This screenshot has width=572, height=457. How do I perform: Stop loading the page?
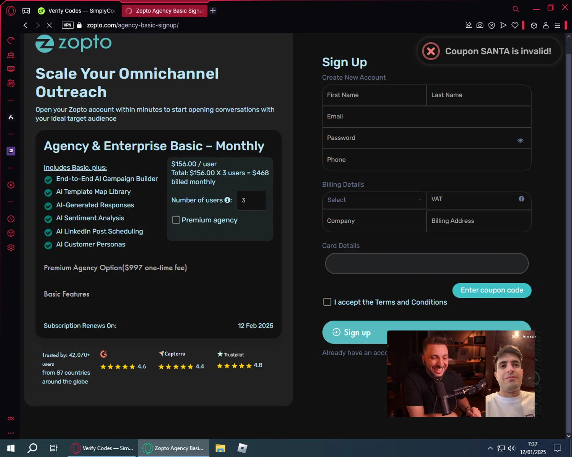click(x=49, y=25)
